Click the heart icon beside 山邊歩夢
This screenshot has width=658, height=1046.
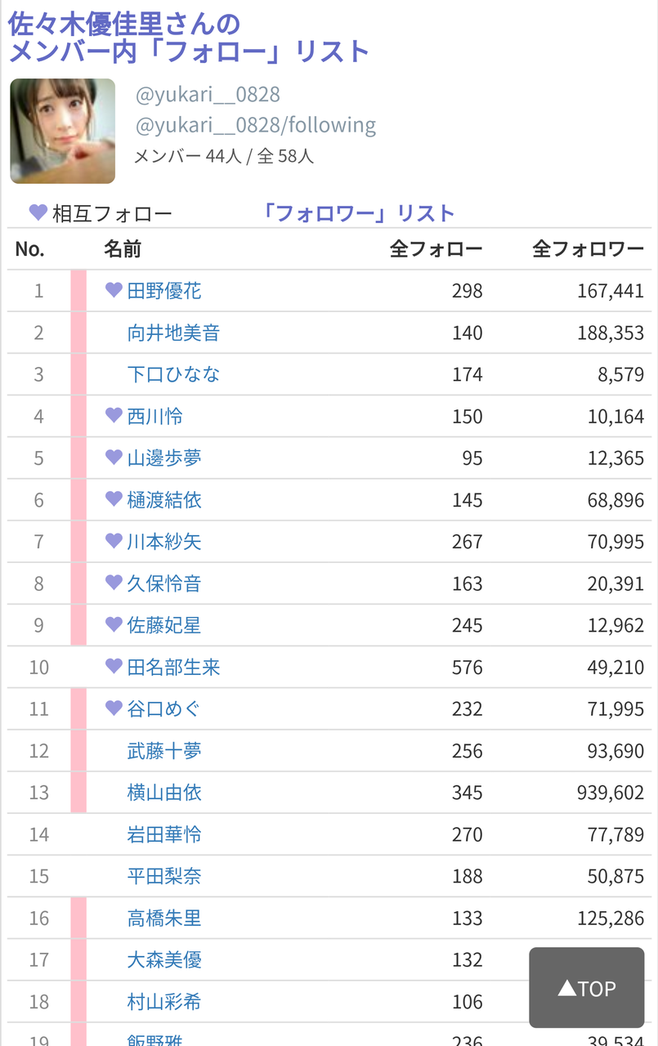(114, 458)
